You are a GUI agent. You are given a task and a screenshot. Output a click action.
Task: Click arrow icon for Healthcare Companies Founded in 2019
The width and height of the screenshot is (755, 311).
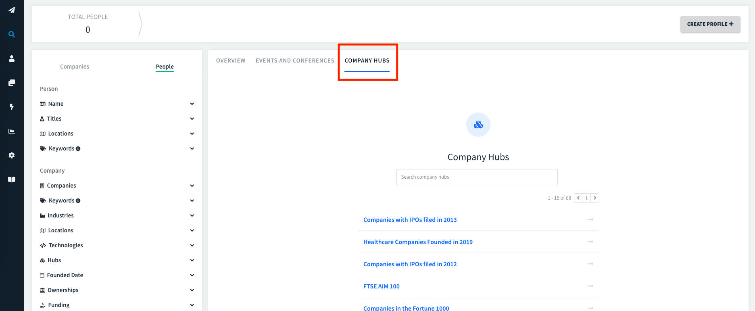(x=590, y=242)
